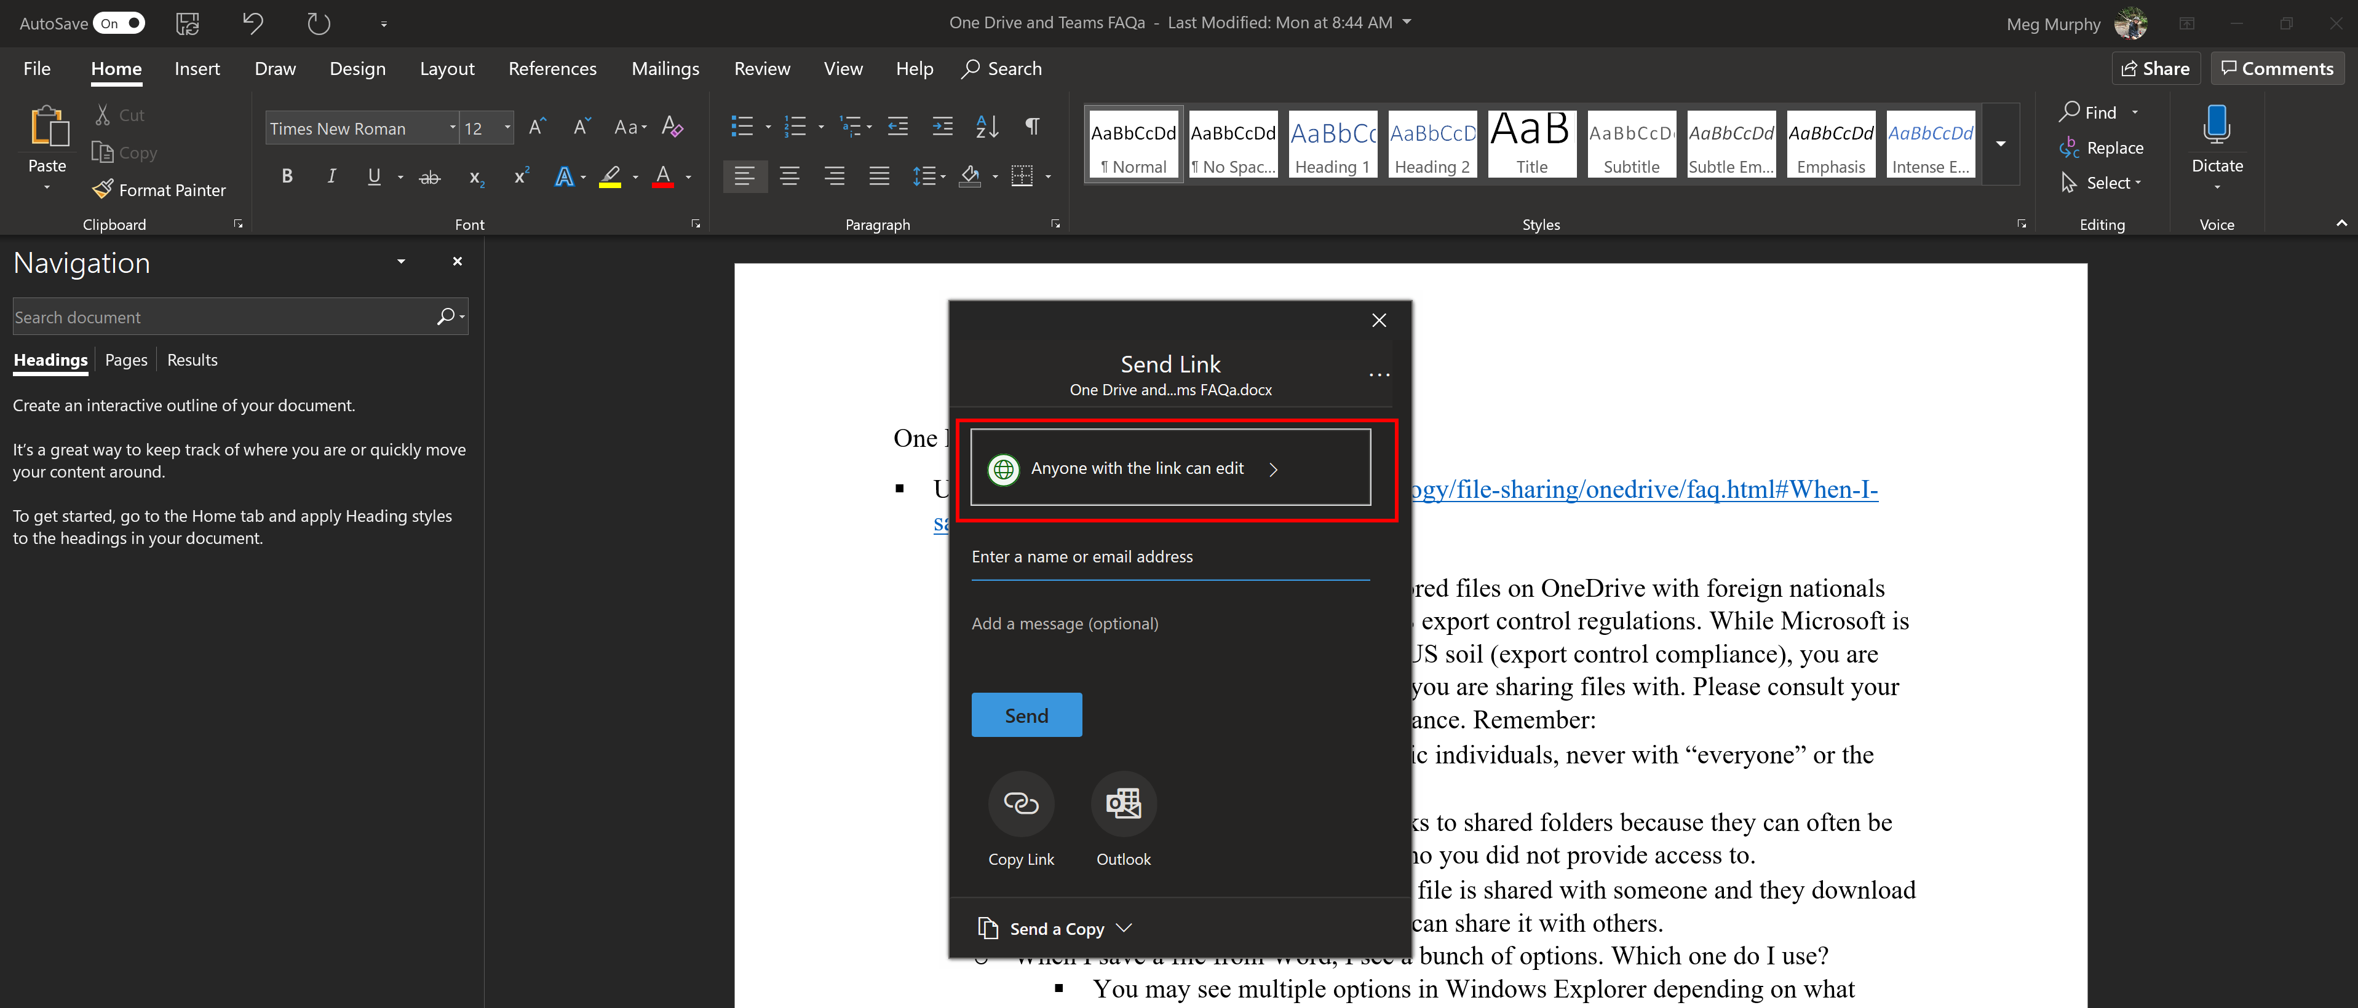This screenshot has height=1008, width=2358.
Task: Toggle numbered list
Action: coord(795,127)
